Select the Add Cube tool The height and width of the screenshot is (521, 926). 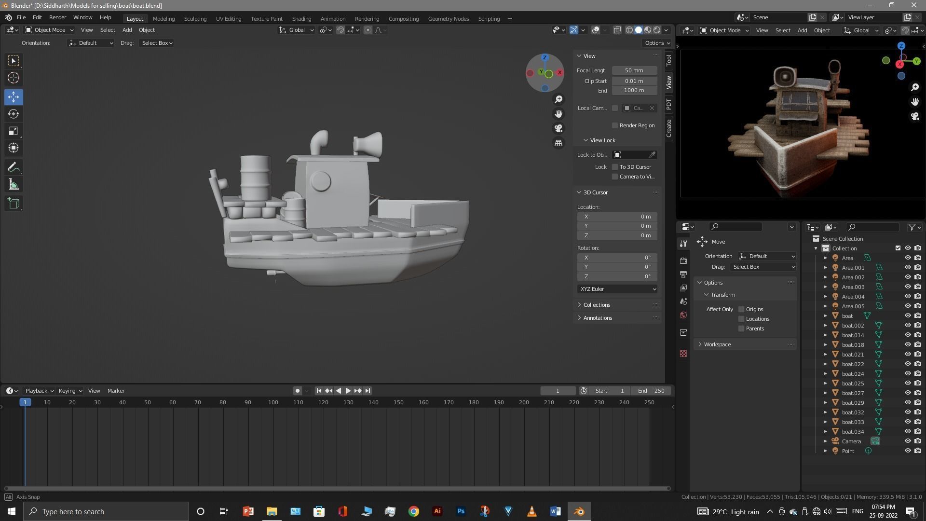click(14, 204)
